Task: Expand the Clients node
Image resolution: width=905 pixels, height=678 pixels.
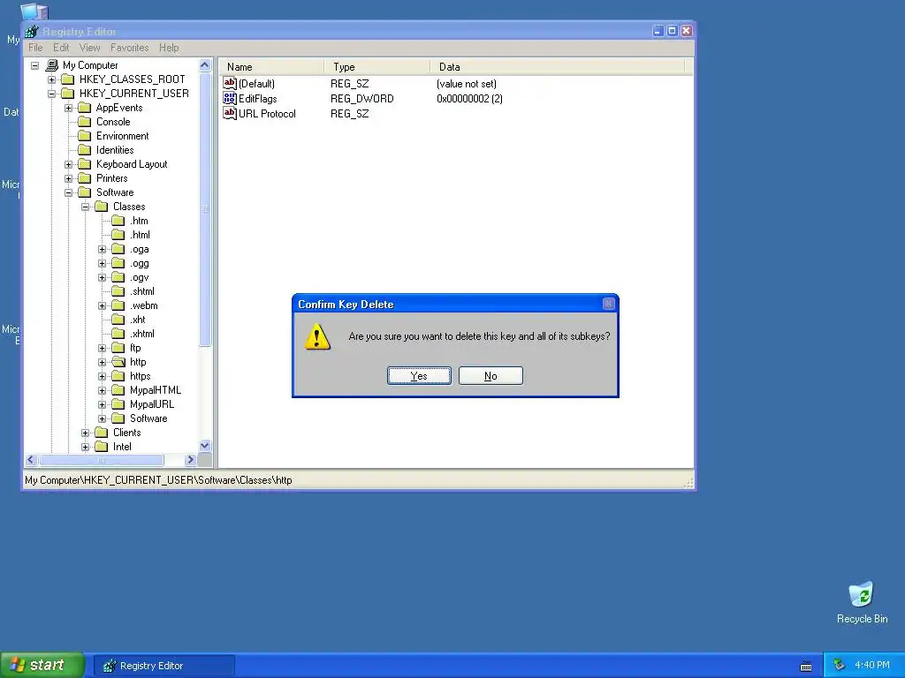Action: click(x=86, y=433)
